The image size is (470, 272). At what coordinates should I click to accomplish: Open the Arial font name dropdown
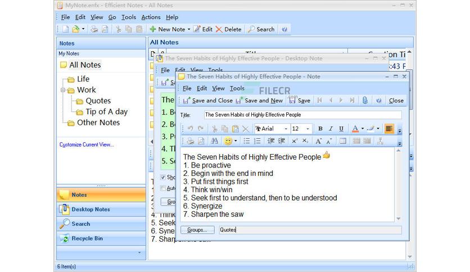(286, 129)
